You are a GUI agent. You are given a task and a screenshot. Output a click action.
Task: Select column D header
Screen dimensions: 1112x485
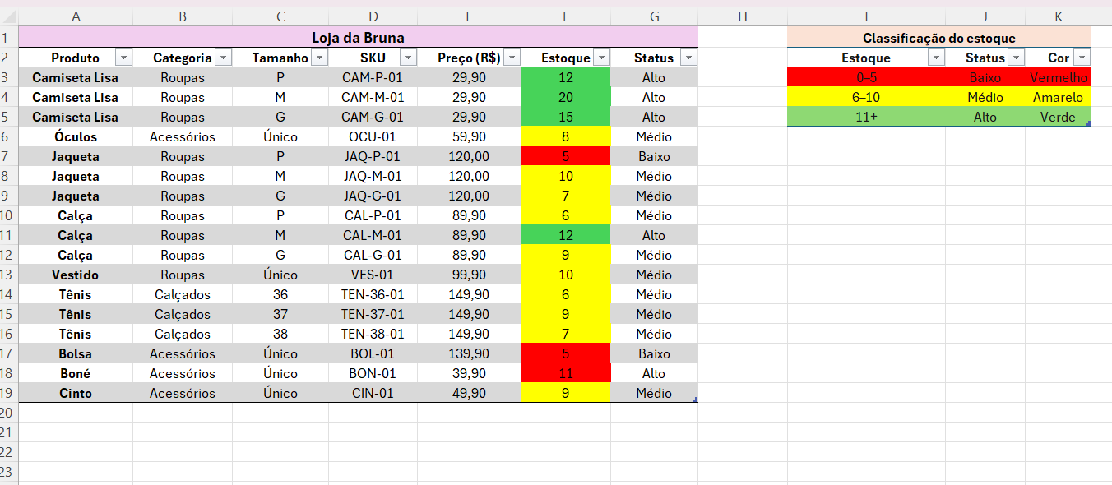pyautogui.click(x=373, y=16)
